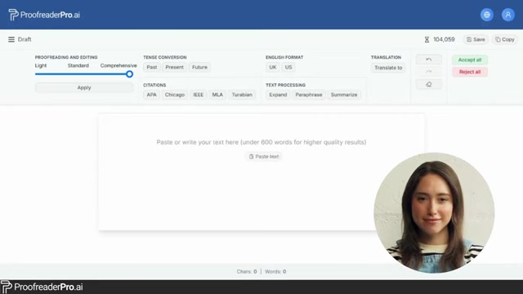Click the ProofreaderPro.ai logo in header

44,15
